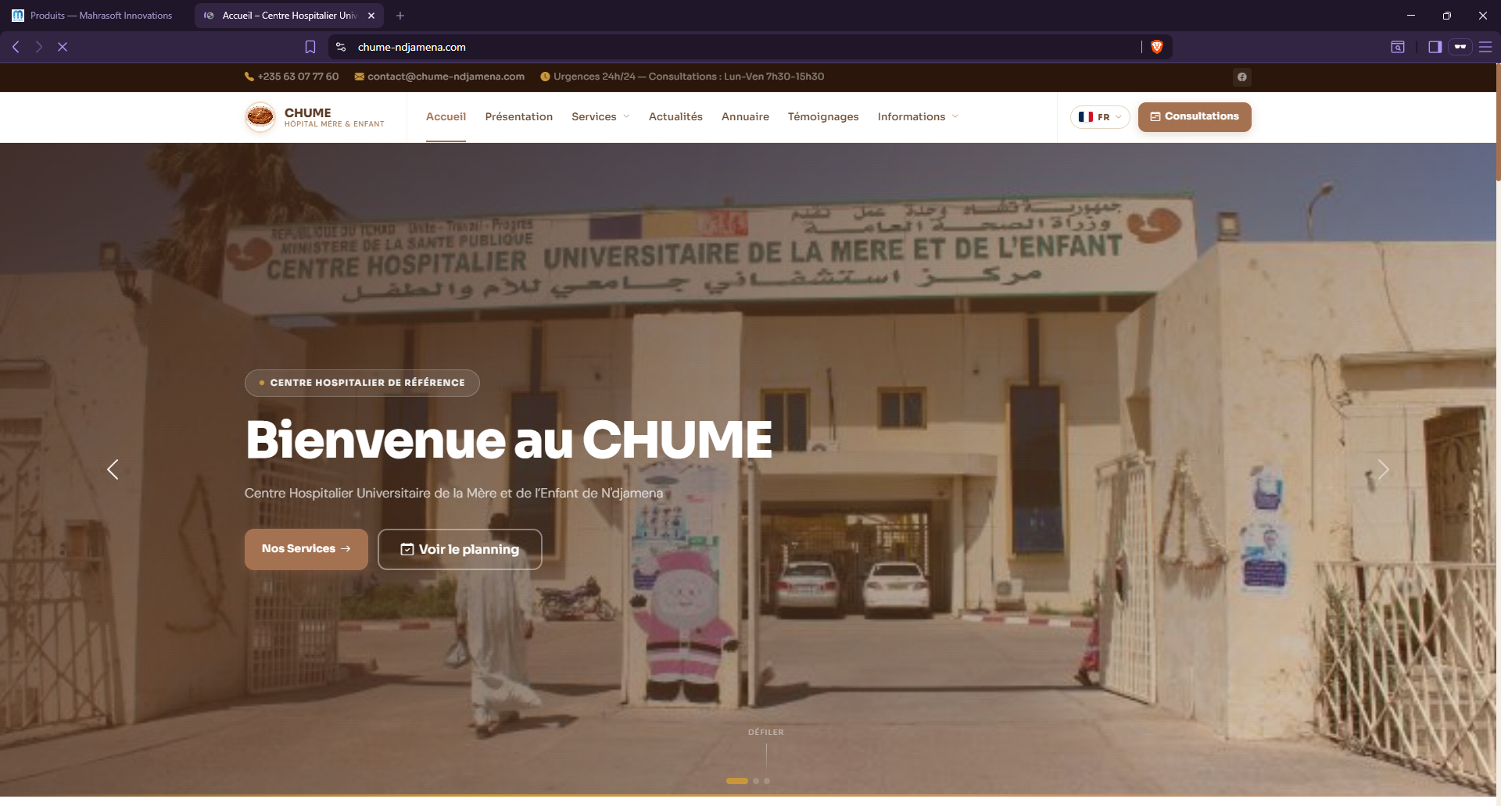The image size is (1501, 806).
Task: Click the CENTRE HOSPITALIER DE RÉFÉRENCE badge
Action: (362, 383)
